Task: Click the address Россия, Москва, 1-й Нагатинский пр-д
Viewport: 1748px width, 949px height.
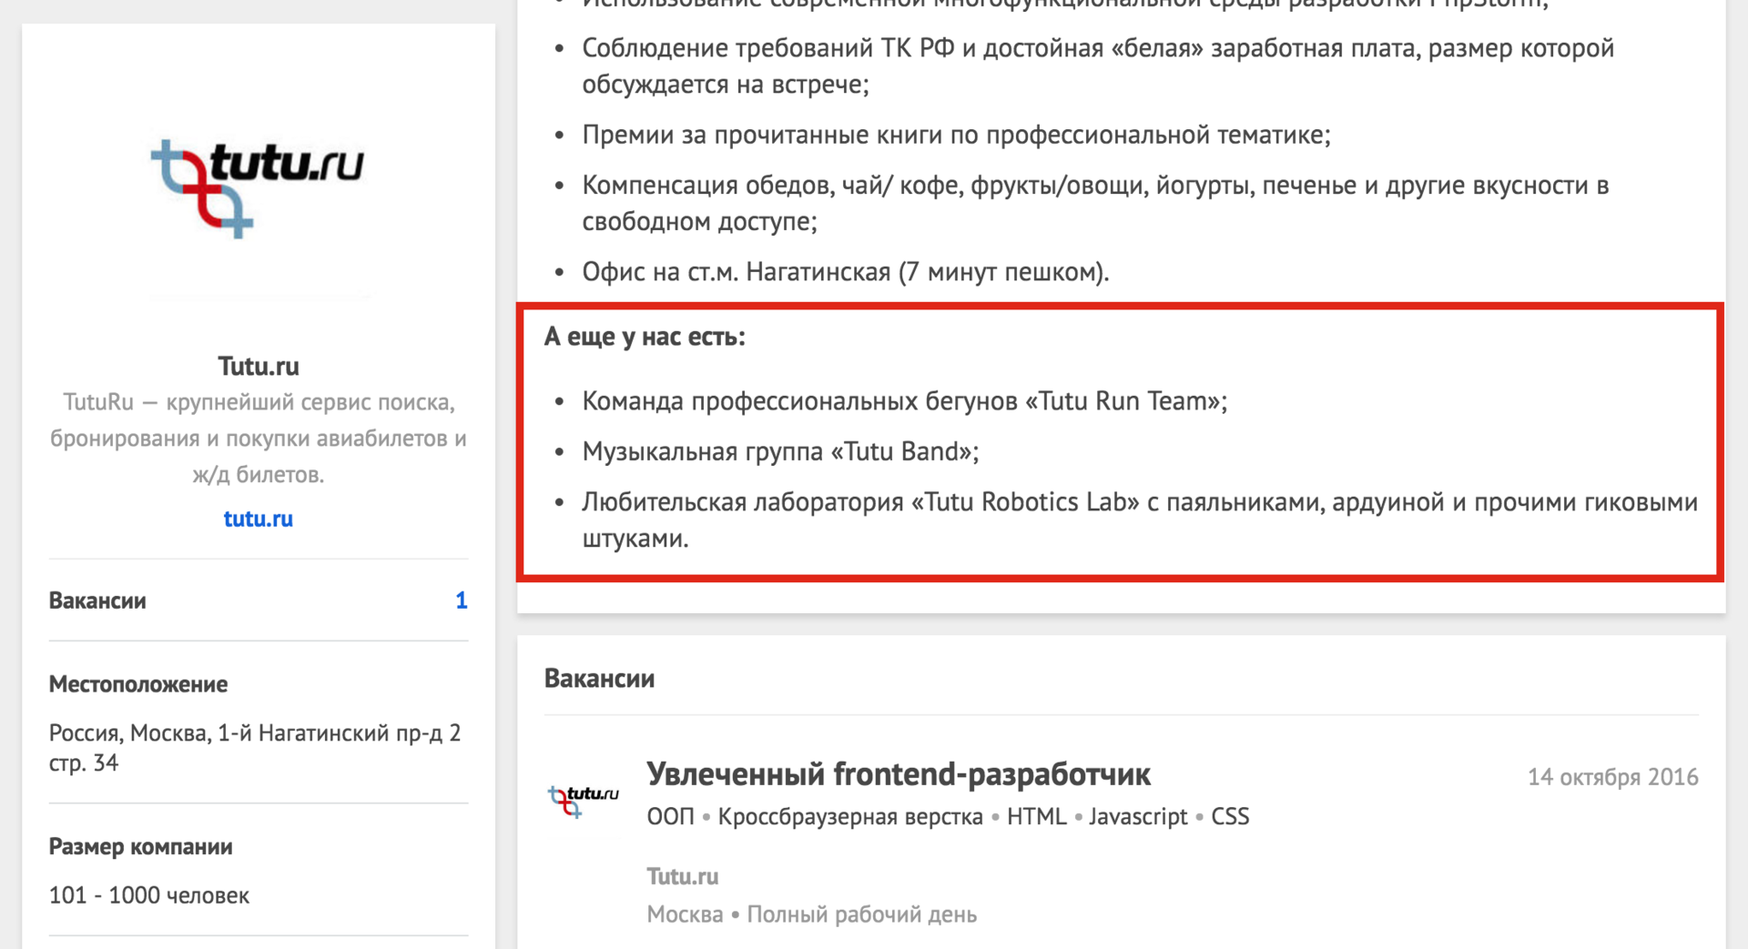Action: coord(255,748)
